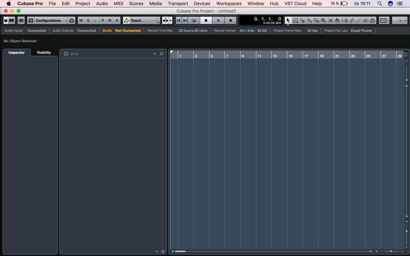This screenshot has width=410, height=256.
Task: Toggle Read automation R button
Action: click(102, 20)
